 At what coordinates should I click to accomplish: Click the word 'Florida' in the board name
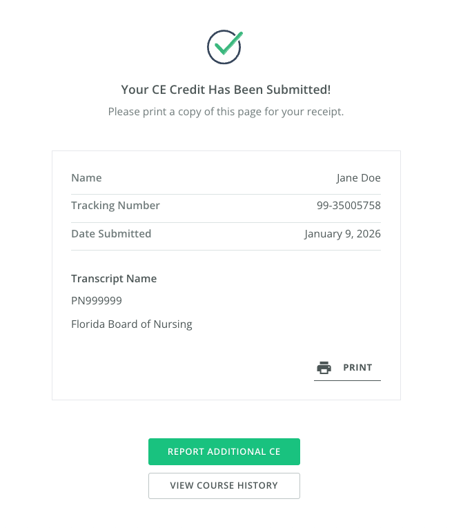88,324
